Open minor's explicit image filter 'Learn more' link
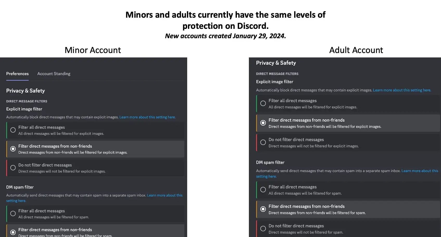The height and width of the screenshot is (237, 441). click(x=147, y=117)
